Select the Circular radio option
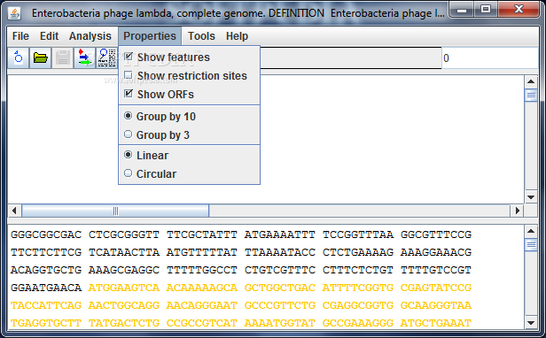 click(x=129, y=173)
